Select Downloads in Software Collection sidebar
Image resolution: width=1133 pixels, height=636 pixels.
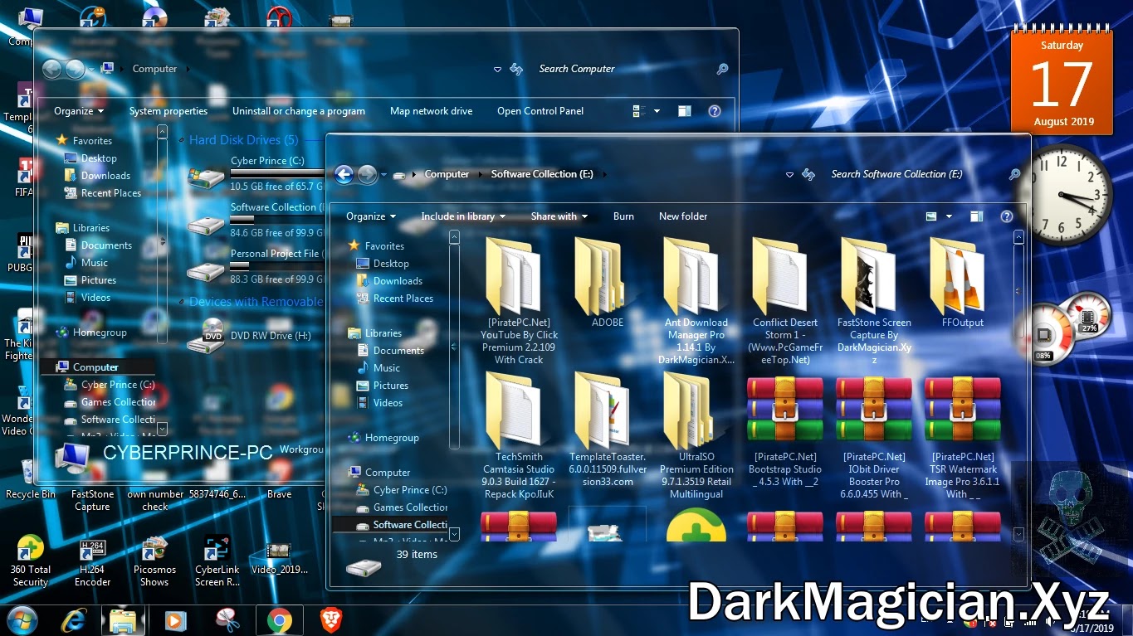[388, 281]
